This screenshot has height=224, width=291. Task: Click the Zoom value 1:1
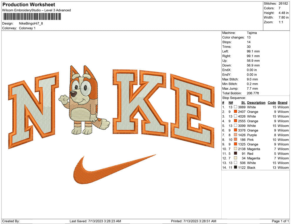point(281,22)
